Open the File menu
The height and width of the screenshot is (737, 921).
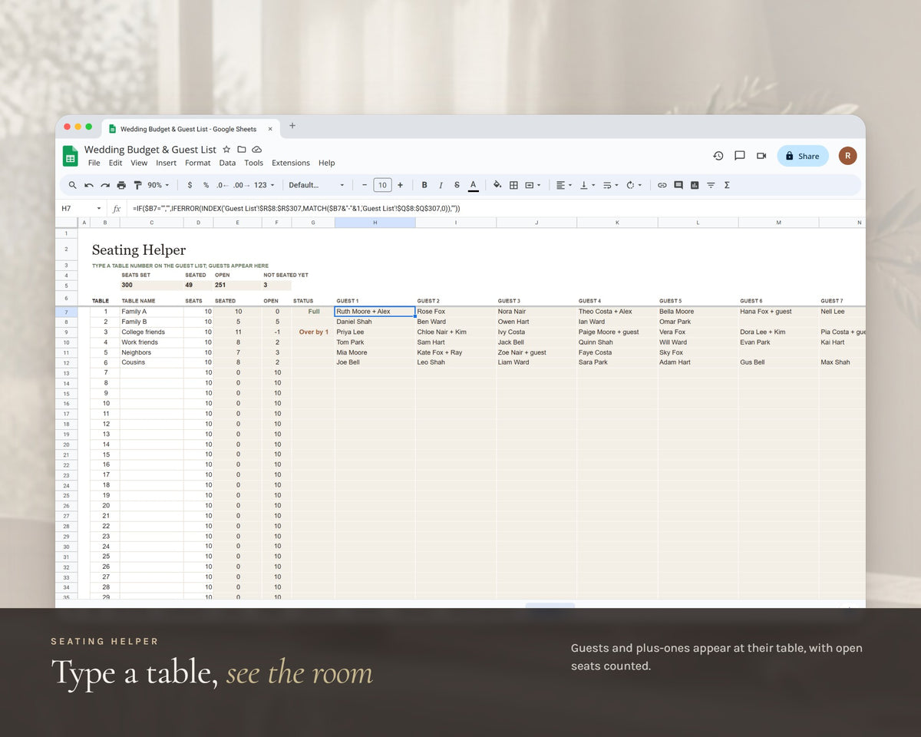94,163
